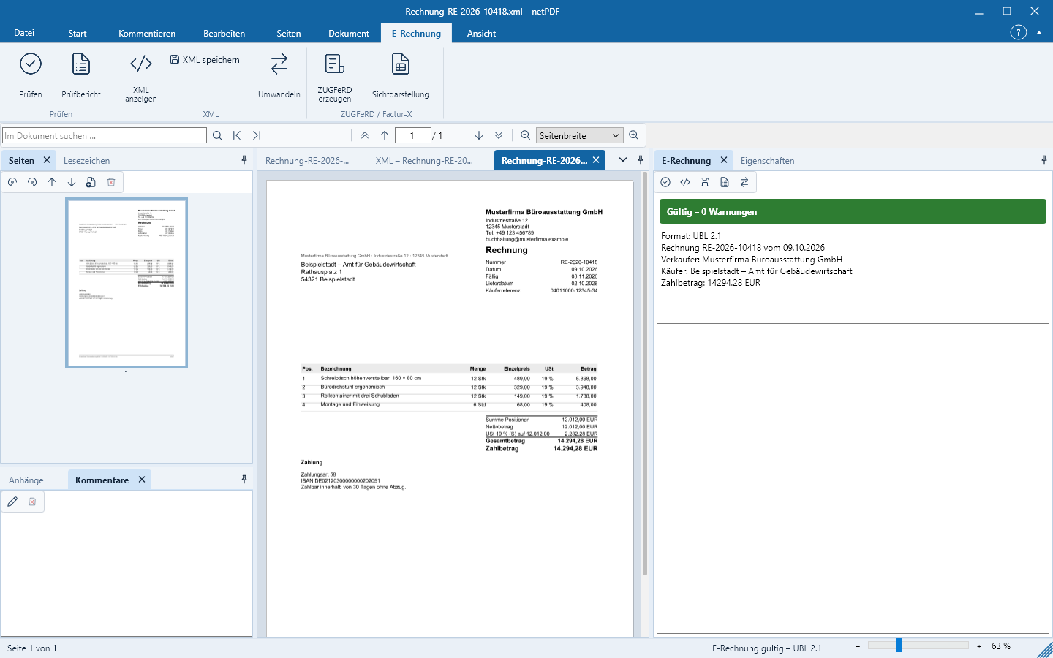The image size is (1053, 658).
Task: Pin the Seiten panel
Action: coord(244,160)
